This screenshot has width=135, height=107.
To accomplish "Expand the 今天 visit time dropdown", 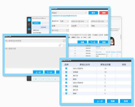I will pos(64,21).
